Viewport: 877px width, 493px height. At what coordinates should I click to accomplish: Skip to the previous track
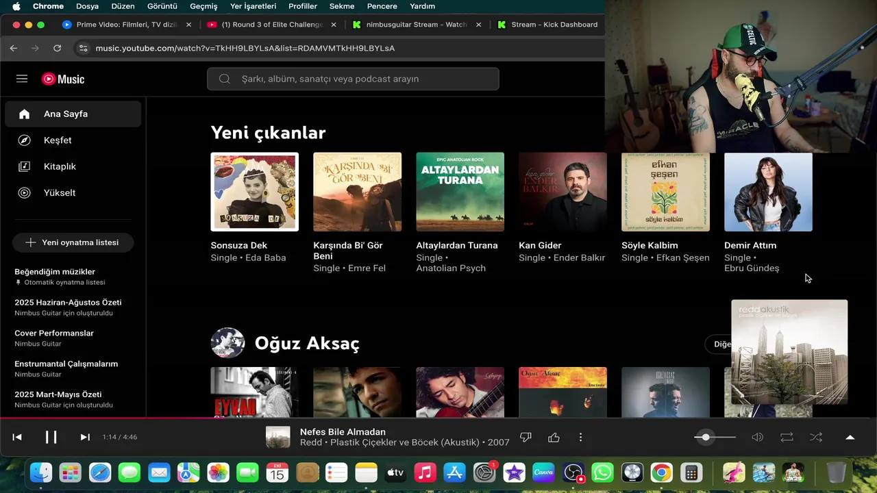(x=17, y=437)
